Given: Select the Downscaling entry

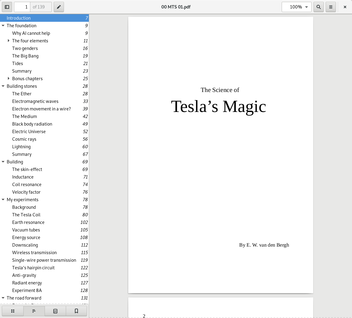Looking at the screenshot, I should tap(45, 245).
